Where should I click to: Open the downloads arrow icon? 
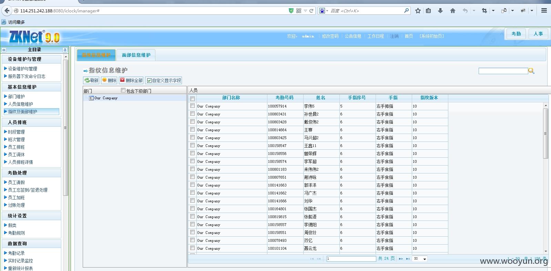tap(440, 11)
